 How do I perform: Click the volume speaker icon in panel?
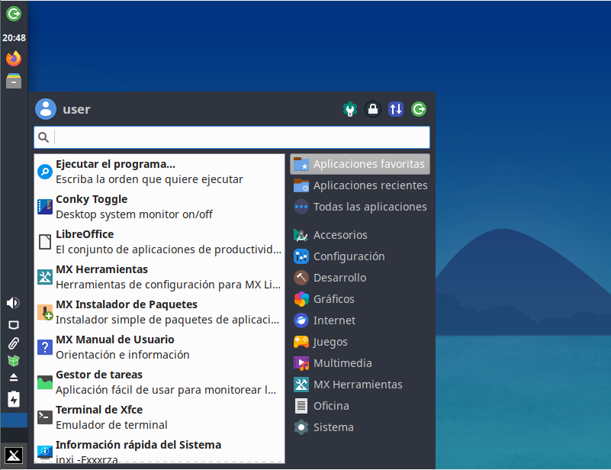coord(14,303)
